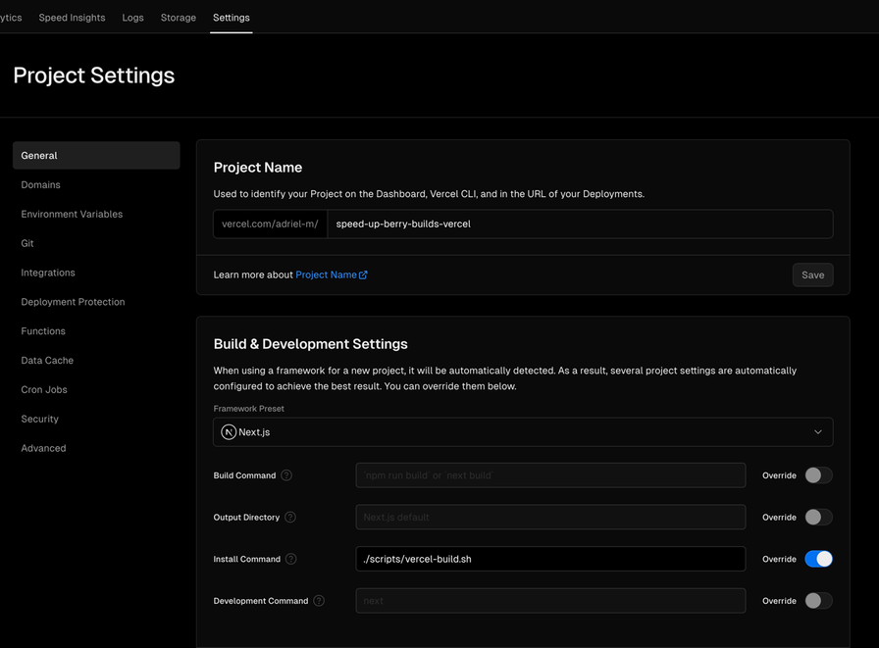Click the Build Command help question-mark icon

coord(286,474)
